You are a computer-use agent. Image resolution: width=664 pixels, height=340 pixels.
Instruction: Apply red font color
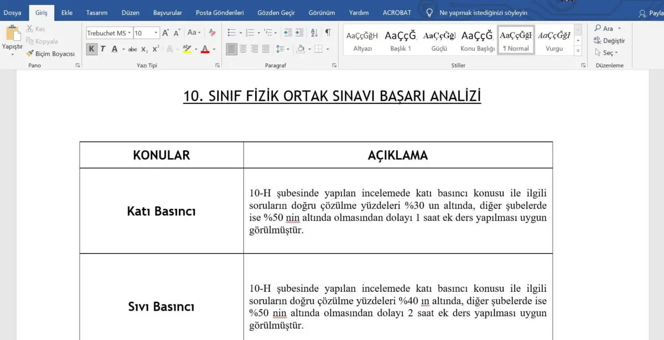point(205,49)
